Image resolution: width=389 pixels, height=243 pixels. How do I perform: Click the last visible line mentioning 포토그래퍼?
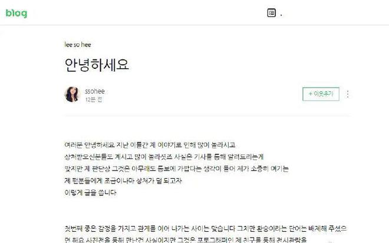(186, 240)
